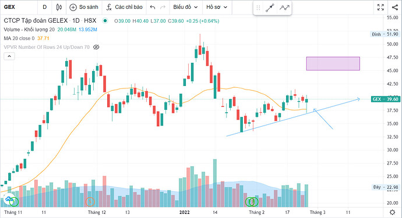The image size is (402, 218).
Task: Share the chart via share icon
Action: tap(395, 7)
